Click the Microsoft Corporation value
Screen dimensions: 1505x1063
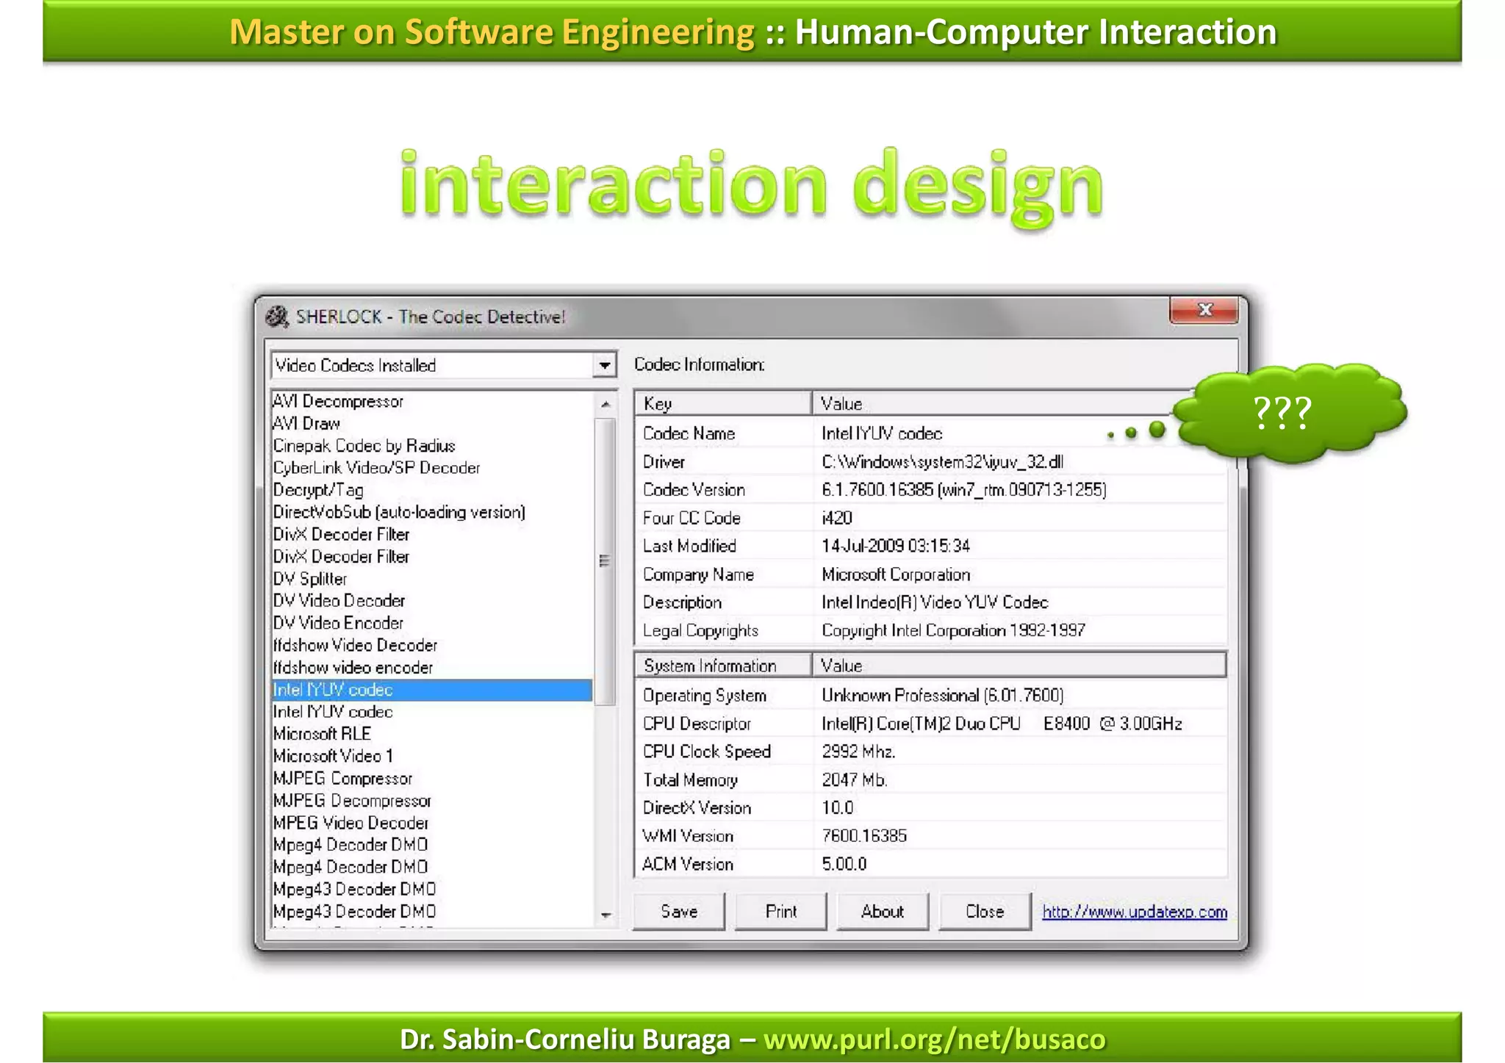click(x=896, y=574)
